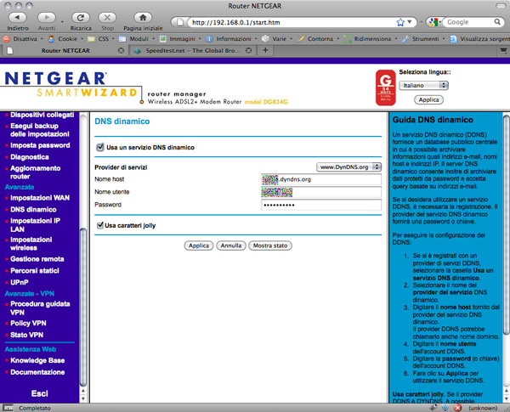
Task: Open the Moduli toolbar menu
Action: point(137,39)
